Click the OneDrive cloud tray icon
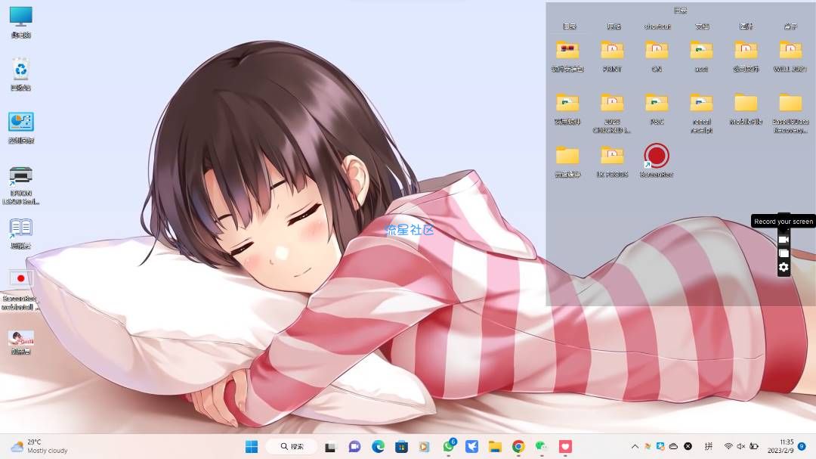The image size is (816, 459). 673,446
